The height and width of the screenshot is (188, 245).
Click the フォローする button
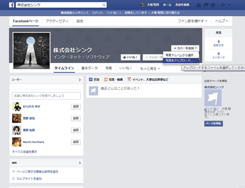coord(153,57)
